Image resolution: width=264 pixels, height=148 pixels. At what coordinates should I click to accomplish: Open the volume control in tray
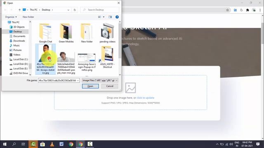pyautogui.click(x=231, y=144)
